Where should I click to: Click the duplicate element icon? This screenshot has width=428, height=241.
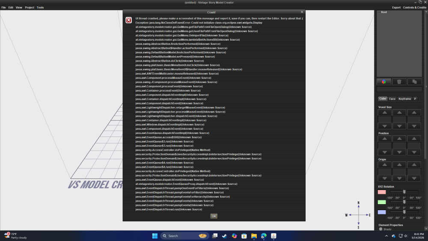click(414, 81)
